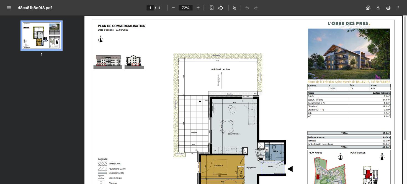
Task: Click the Chambre 2 room label on plan
Action: (x=218, y=165)
